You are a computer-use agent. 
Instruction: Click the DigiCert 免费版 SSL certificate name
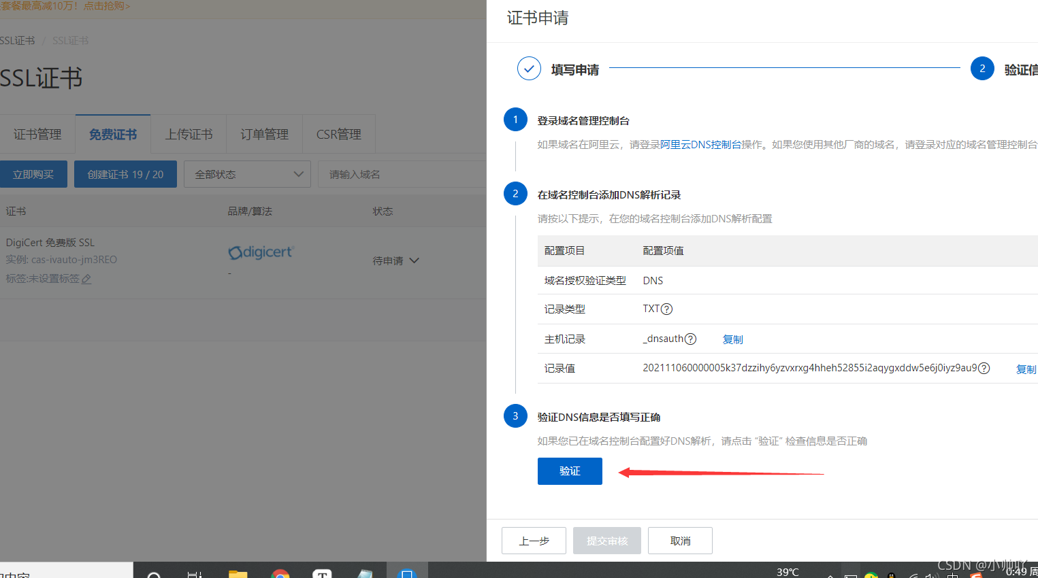[50, 243]
